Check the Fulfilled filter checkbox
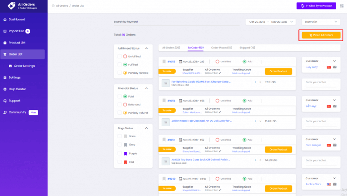The width and height of the screenshot is (347, 196). (x=119, y=64)
